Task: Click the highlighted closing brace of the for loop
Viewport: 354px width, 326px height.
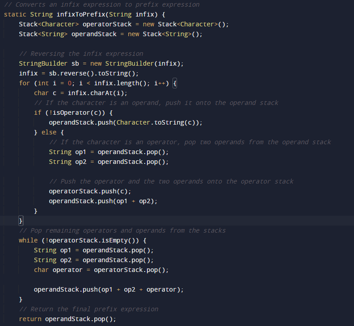Action: (21, 221)
